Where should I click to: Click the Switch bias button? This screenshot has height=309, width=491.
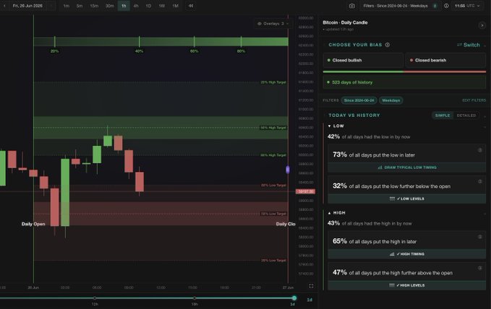[x=469, y=45]
